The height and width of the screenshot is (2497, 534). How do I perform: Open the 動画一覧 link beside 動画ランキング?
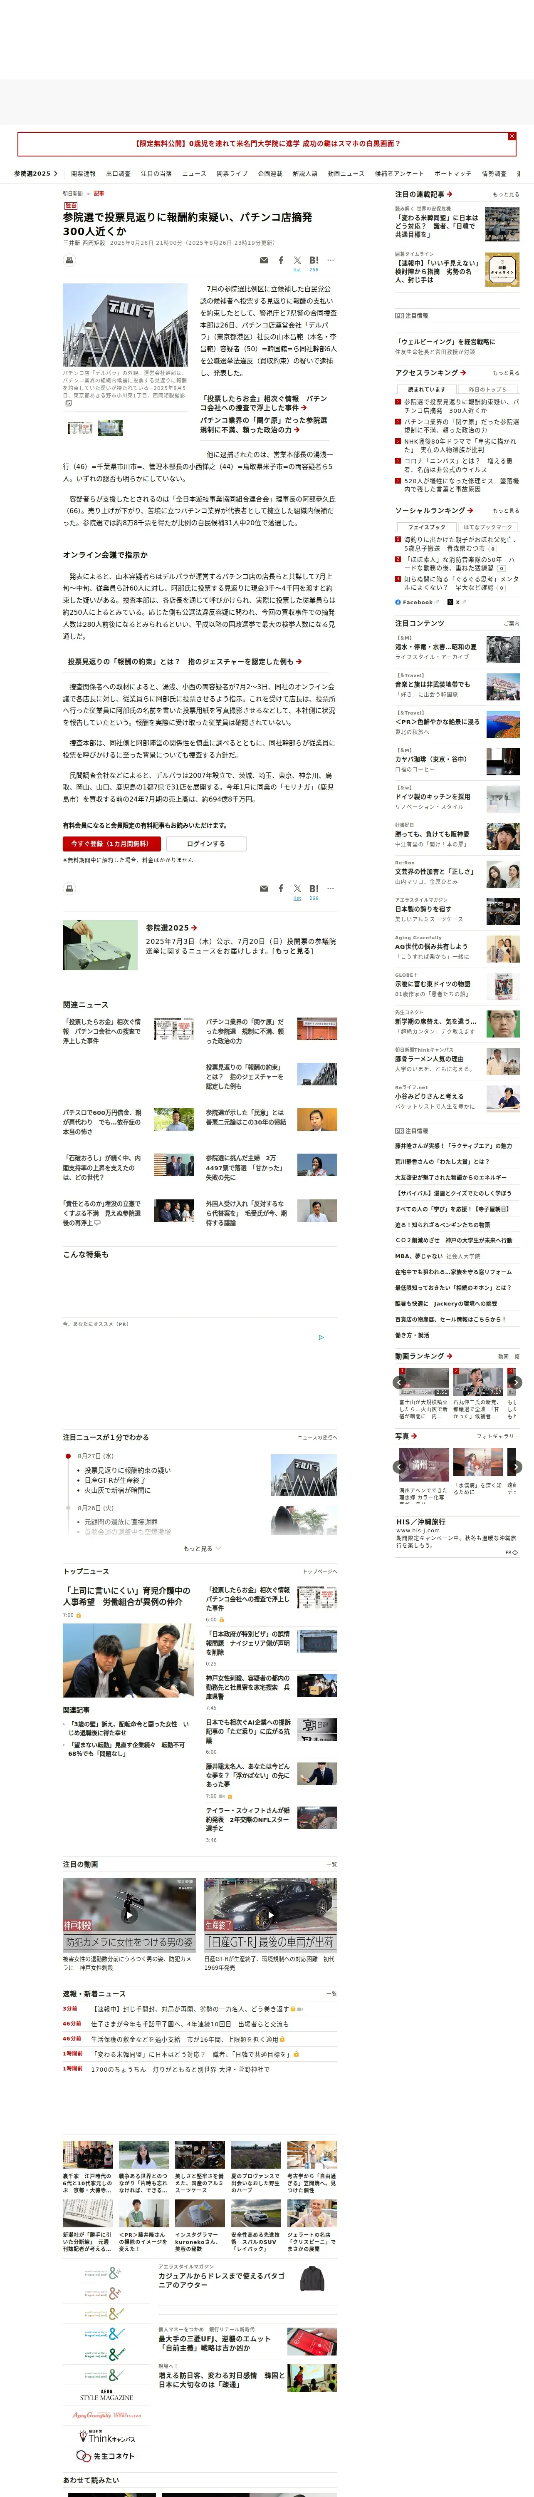(509, 1356)
